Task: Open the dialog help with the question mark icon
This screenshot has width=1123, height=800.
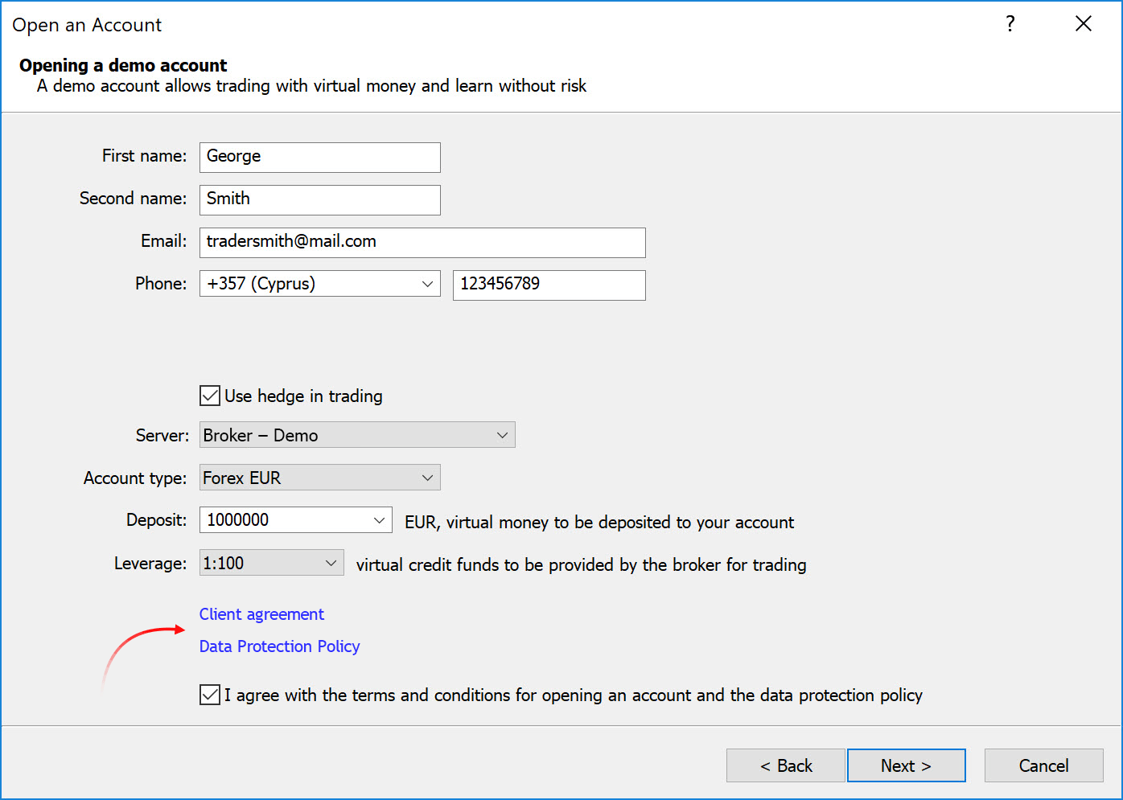Action: [x=1010, y=24]
